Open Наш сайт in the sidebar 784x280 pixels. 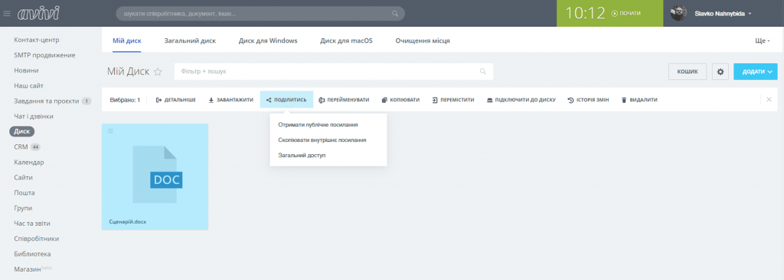pyautogui.click(x=28, y=85)
